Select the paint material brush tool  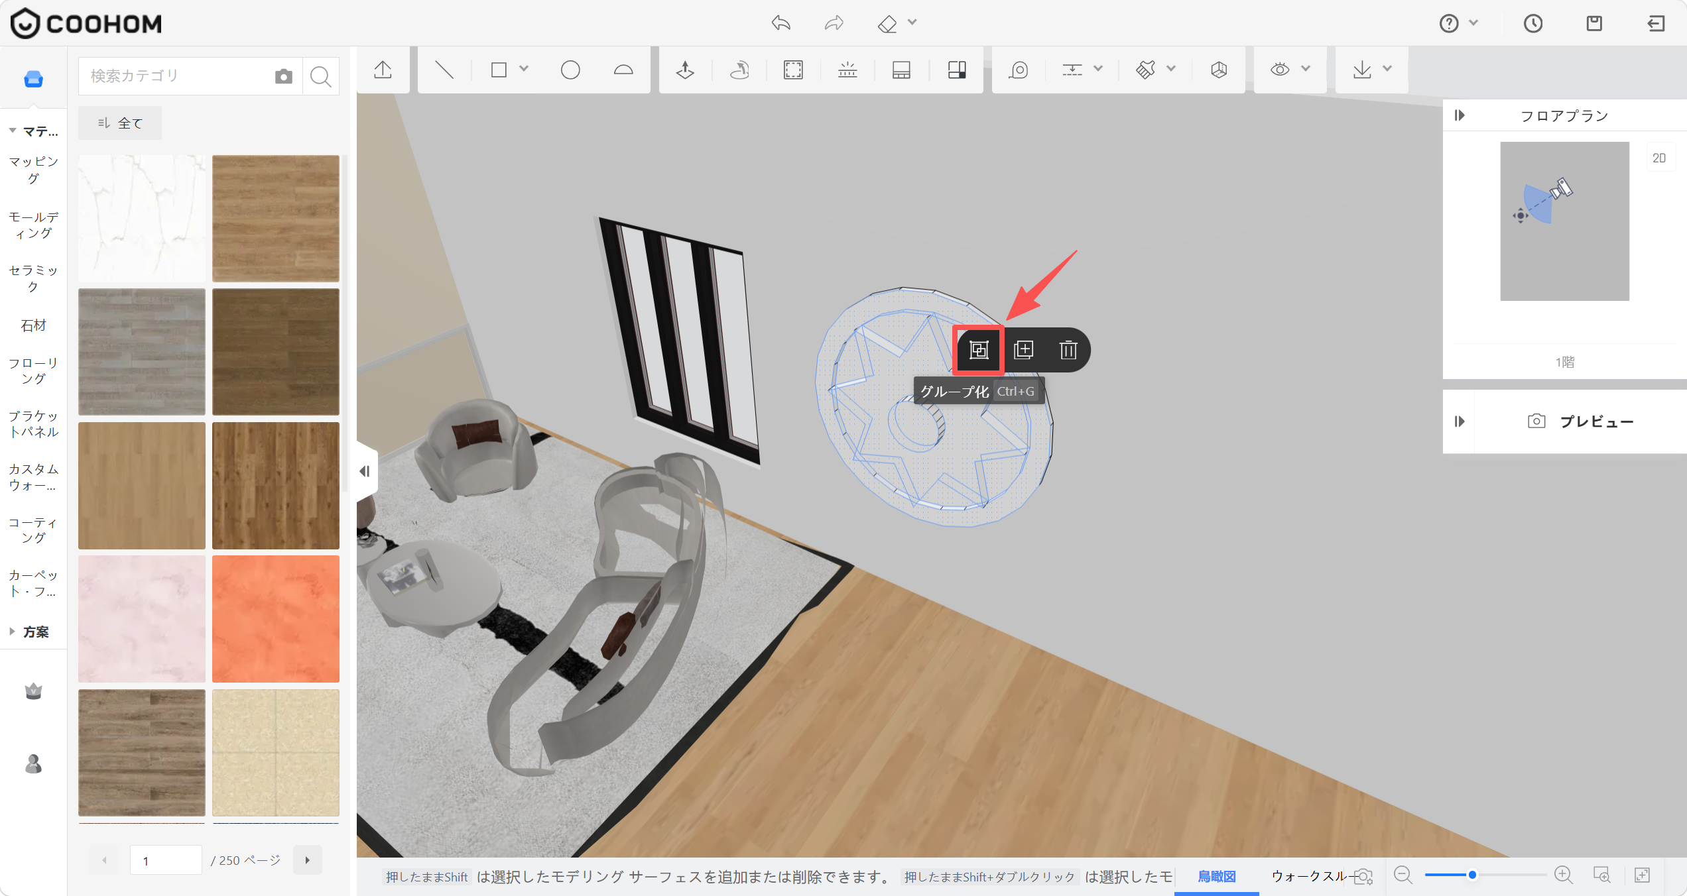point(1146,70)
